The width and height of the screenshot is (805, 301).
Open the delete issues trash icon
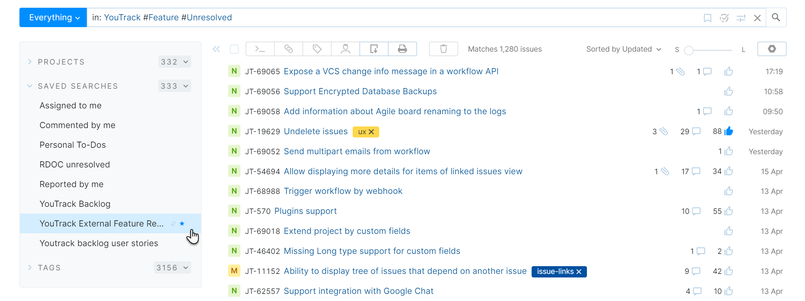coord(443,49)
